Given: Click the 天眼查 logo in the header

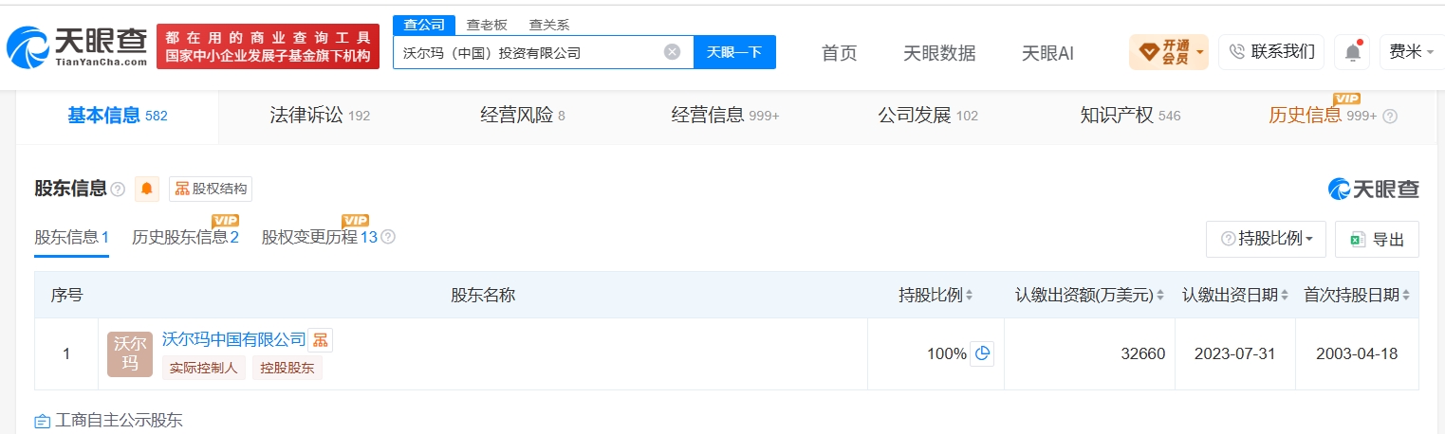Looking at the screenshot, I should pyautogui.click(x=77, y=46).
